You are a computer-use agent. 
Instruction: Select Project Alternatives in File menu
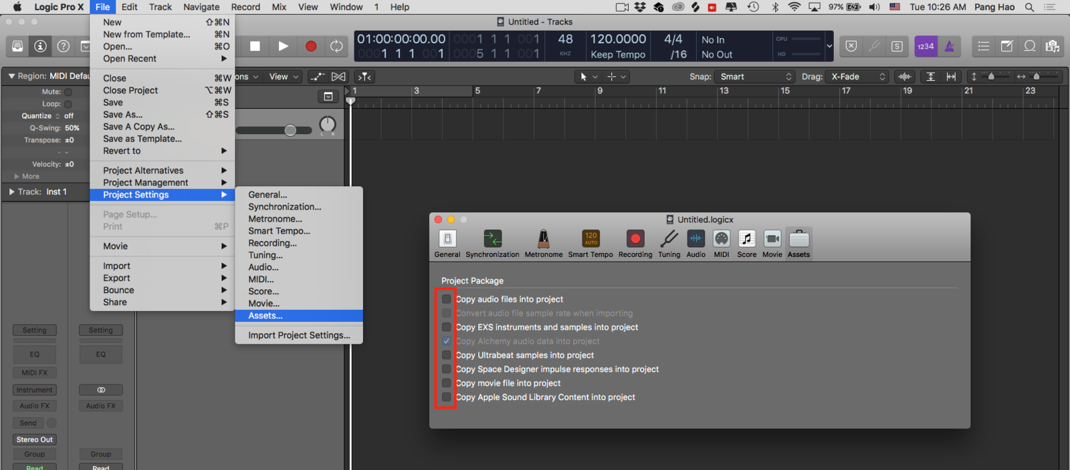click(x=163, y=171)
